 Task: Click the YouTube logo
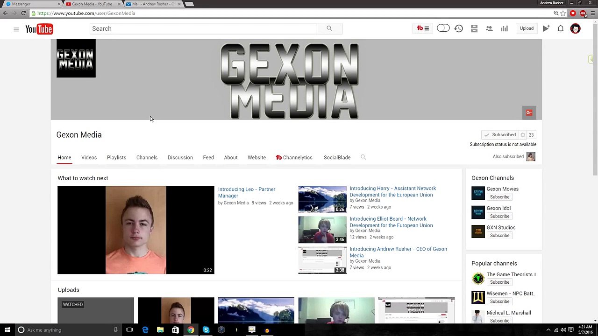click(39, 29)
